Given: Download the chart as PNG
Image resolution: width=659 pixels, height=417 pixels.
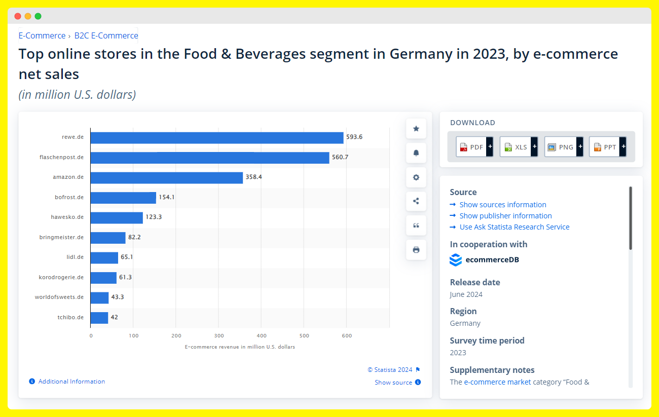Looking at the screenshot, I should 564,147.
